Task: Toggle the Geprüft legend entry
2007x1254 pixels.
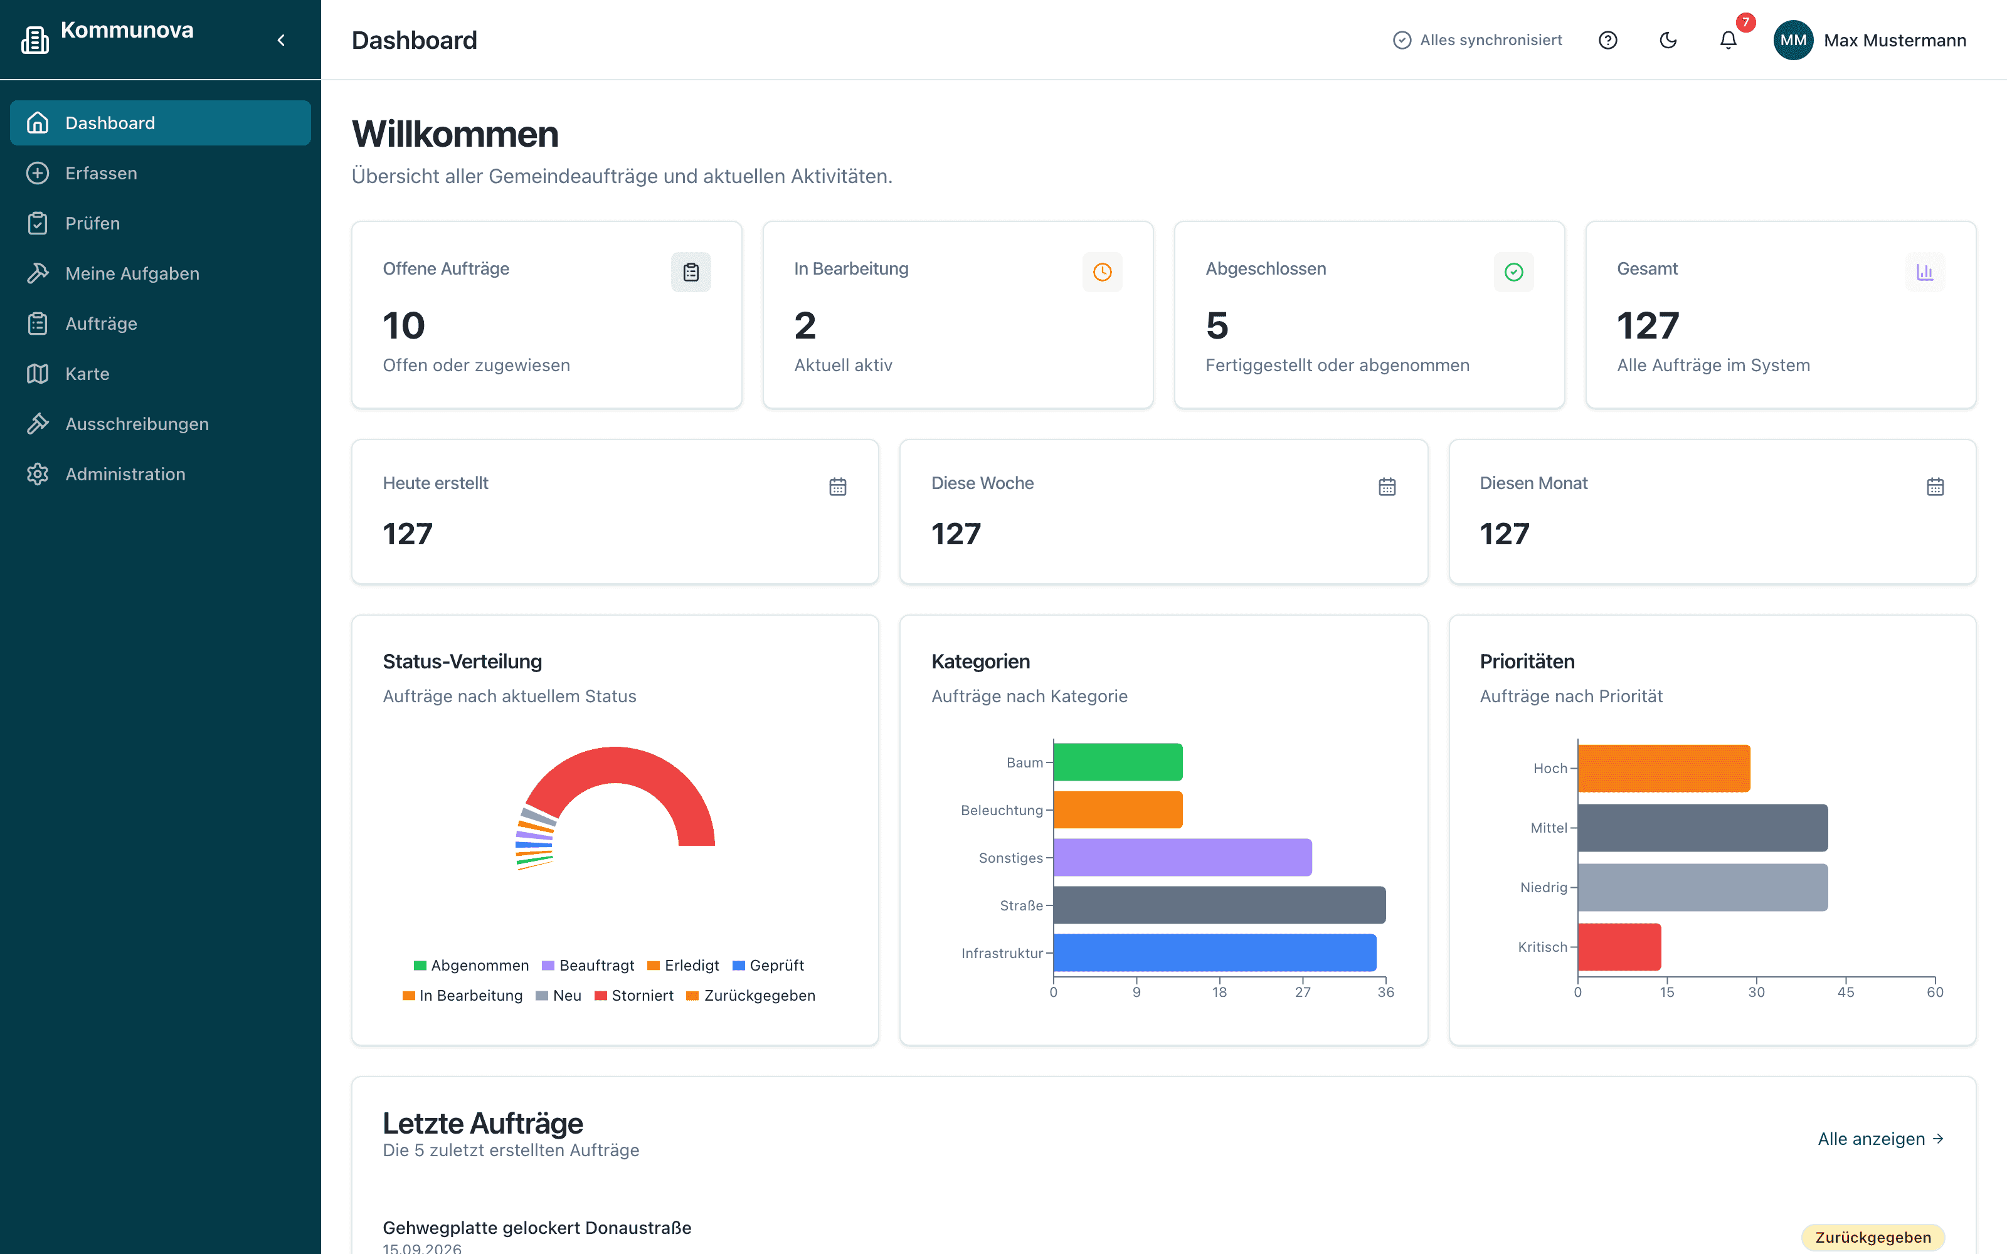Action: [768, 966]
